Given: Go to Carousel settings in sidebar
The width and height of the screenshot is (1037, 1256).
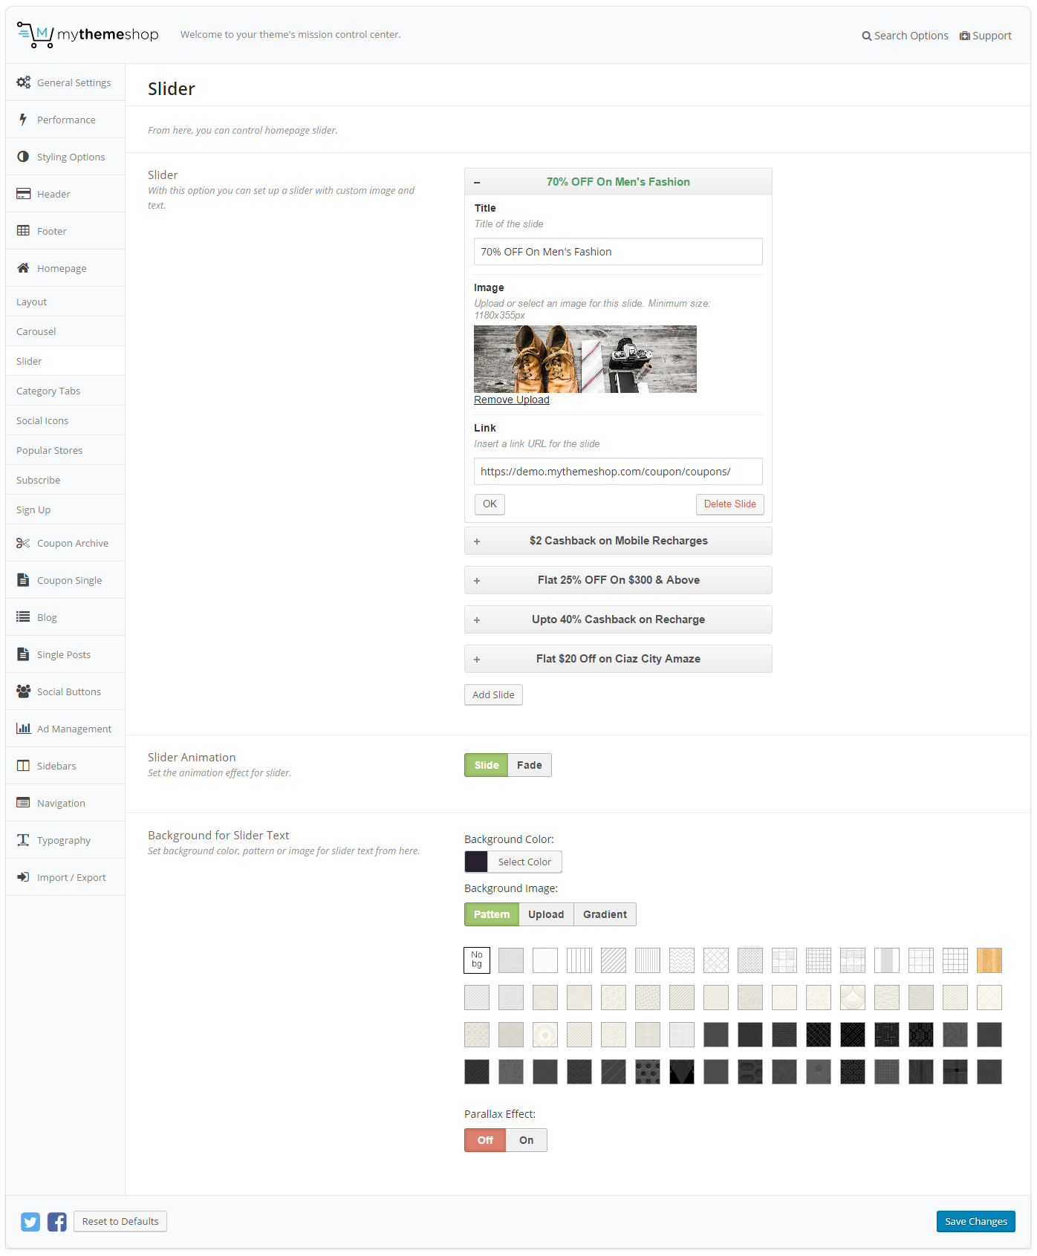Looking at the screenshot, I should tap(36, 331).
